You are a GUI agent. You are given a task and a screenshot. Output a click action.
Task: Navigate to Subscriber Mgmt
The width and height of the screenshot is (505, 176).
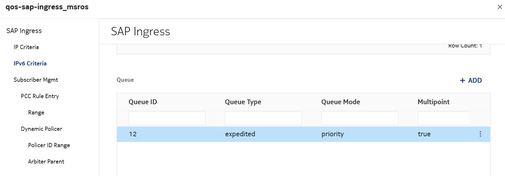[x=36, y=80]
